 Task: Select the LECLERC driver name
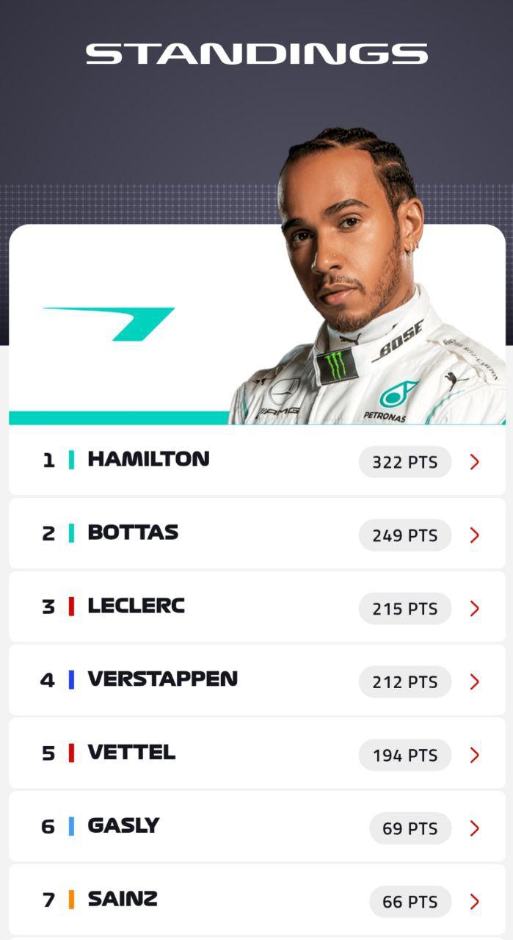[x=136, y=606]
